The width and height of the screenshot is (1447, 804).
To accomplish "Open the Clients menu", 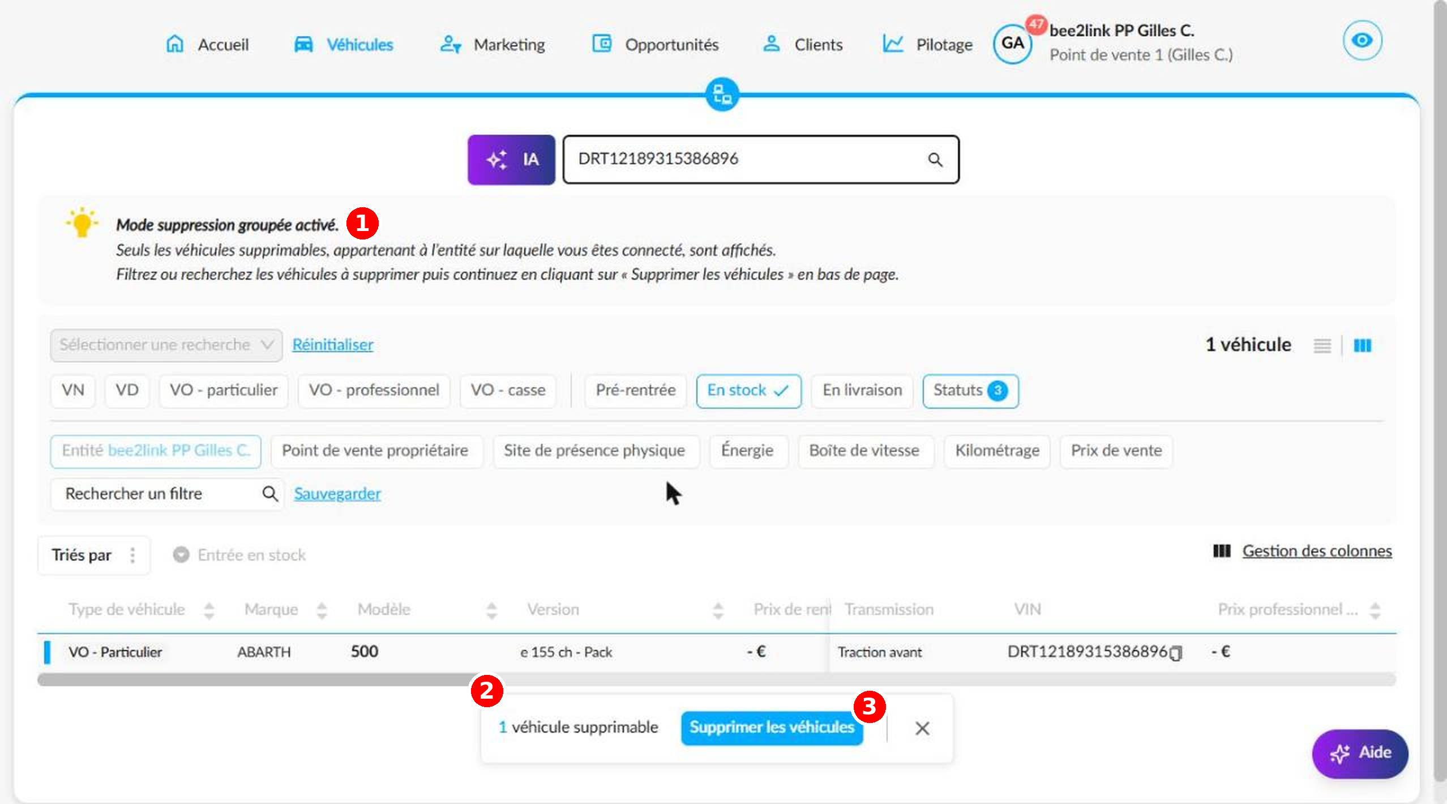I will pos(803,44).
